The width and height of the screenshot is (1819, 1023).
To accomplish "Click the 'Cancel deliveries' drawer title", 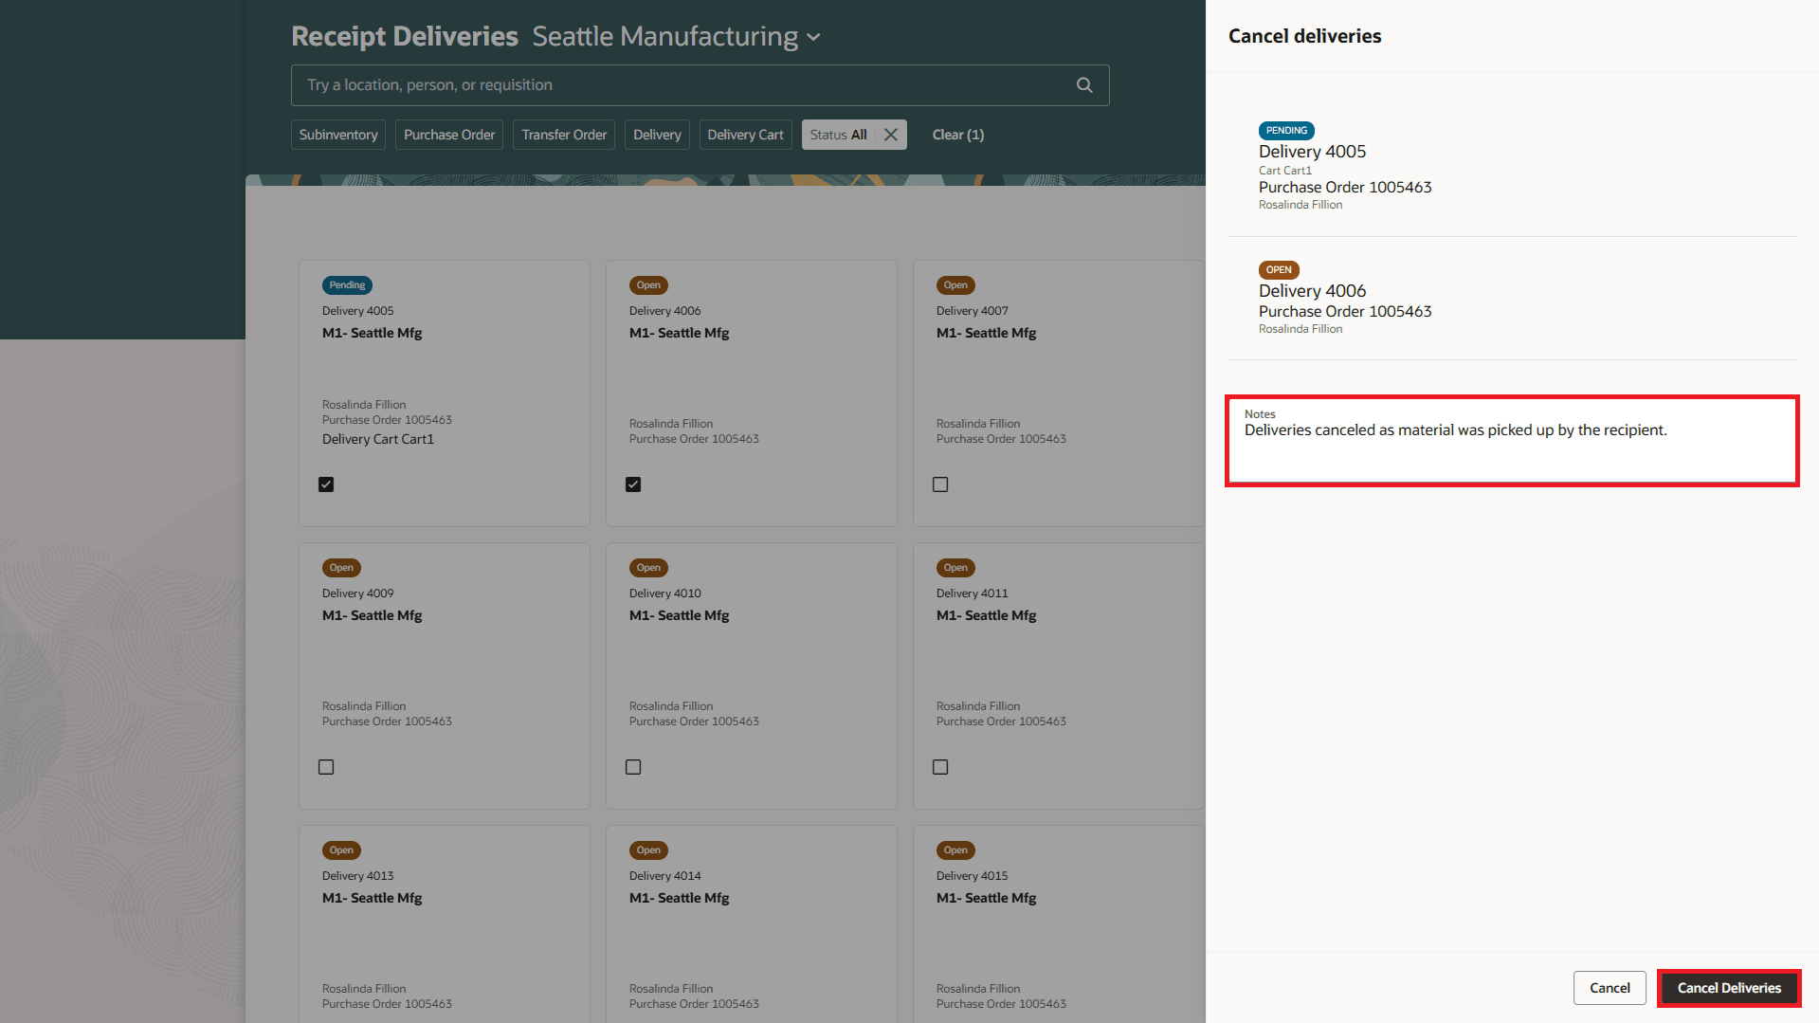I will point(1304,36).
